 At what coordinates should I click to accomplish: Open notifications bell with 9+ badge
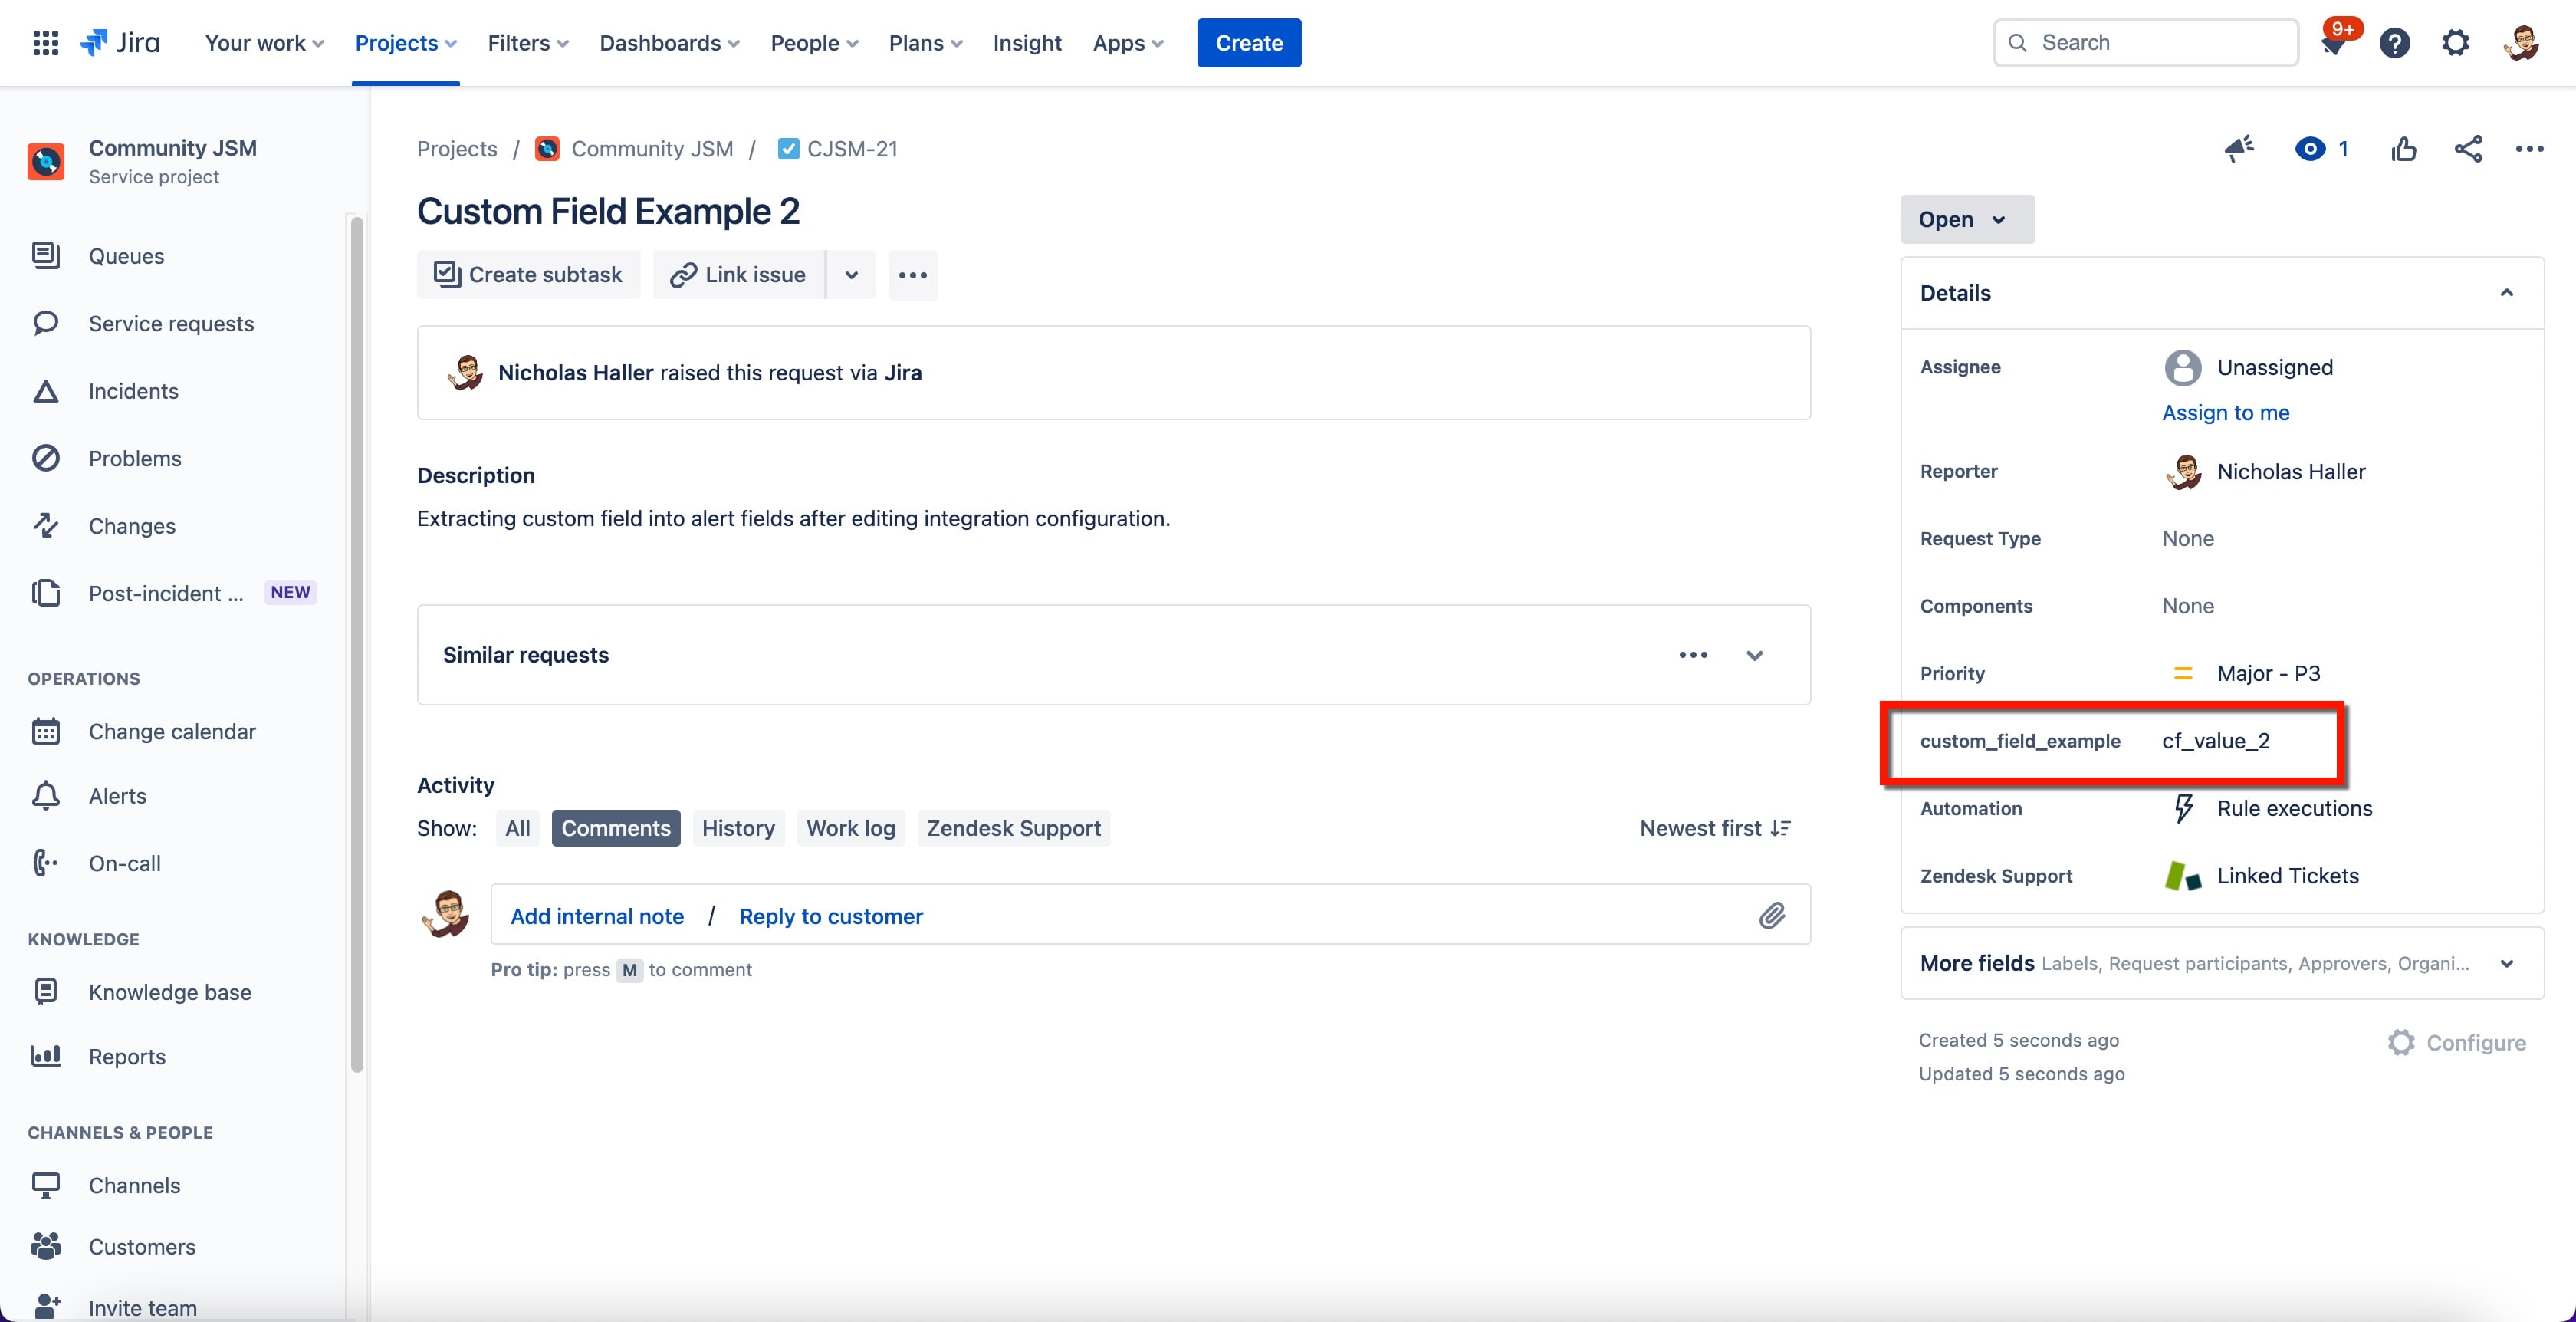point(2335,43)
